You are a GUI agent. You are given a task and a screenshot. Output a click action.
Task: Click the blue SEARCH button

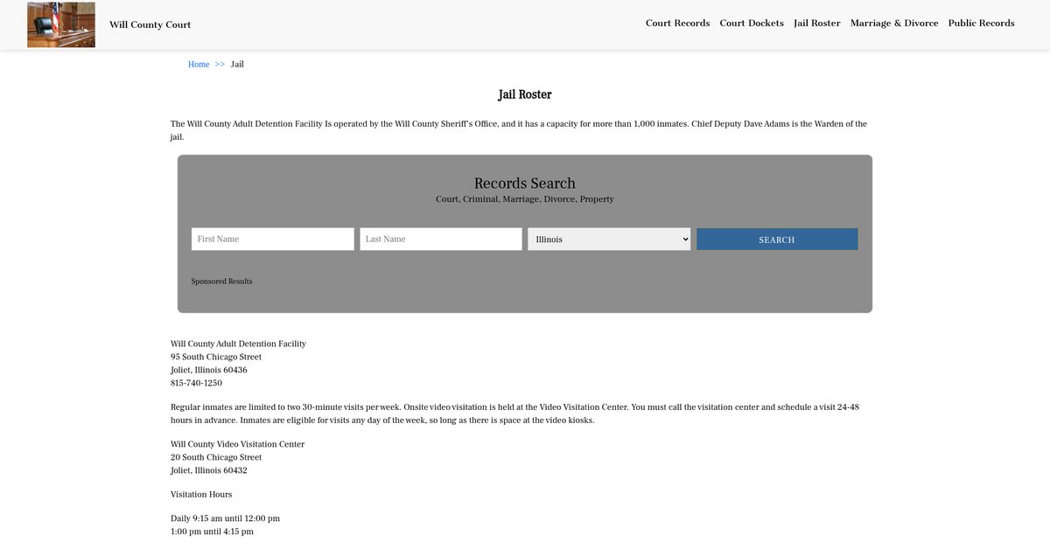coord(777,240)
